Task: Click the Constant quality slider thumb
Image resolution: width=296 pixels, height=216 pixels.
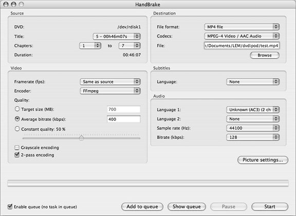Action: 81,138
